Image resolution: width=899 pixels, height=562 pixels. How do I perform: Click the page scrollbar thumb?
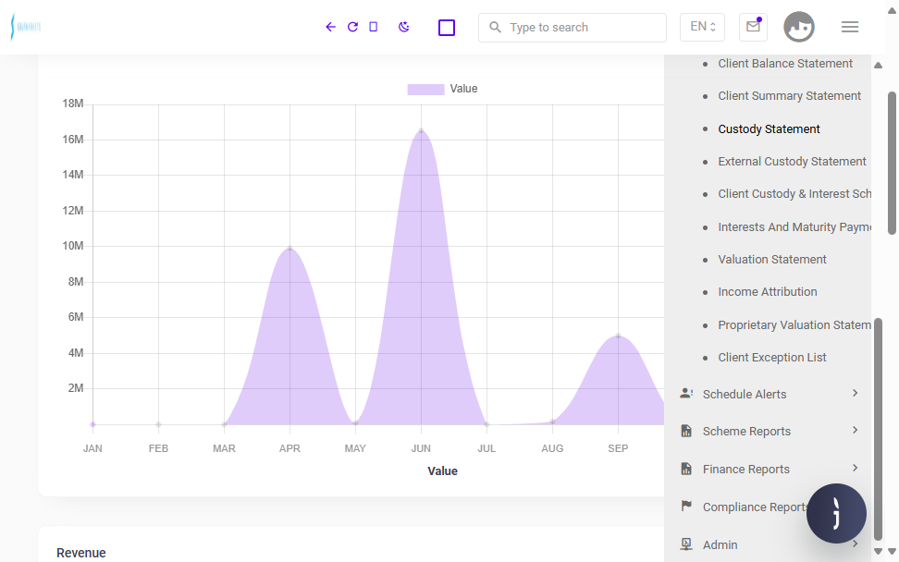coord(892,163)
